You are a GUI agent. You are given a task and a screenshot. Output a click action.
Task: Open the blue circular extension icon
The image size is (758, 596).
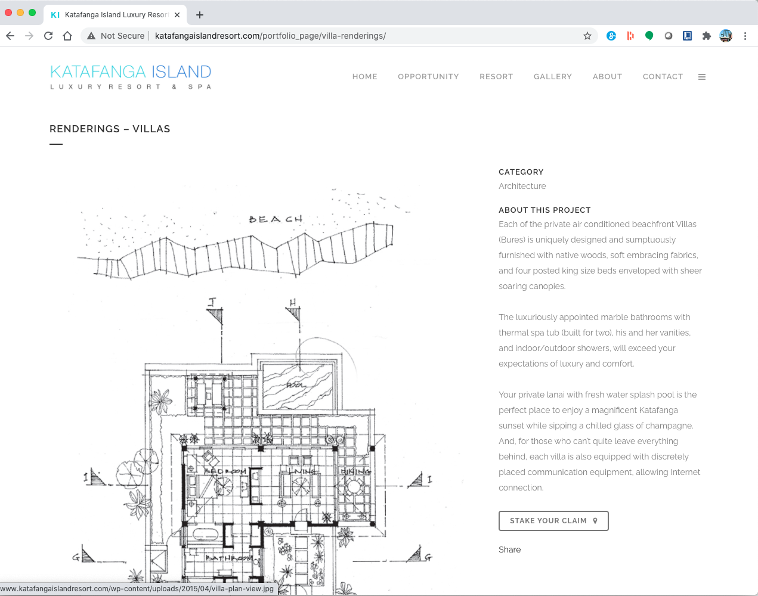coord(611,36)
